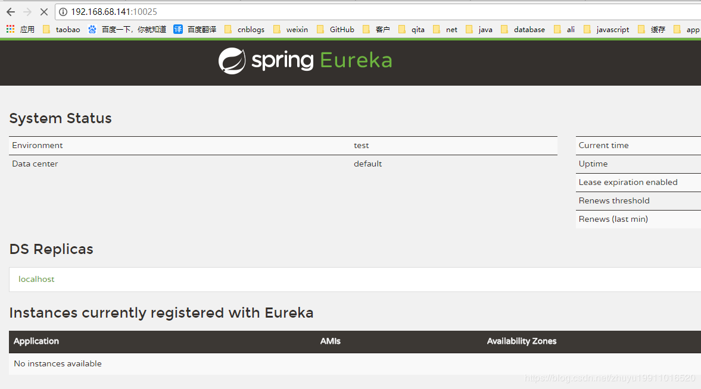
Task: Select the Renews (last min) label
Action: tap(613, 219)
